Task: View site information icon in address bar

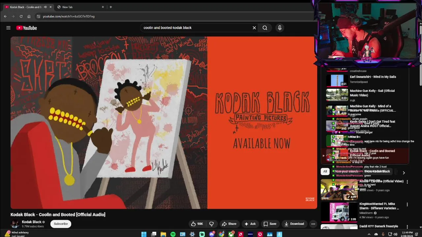Action: click(38, 16)
